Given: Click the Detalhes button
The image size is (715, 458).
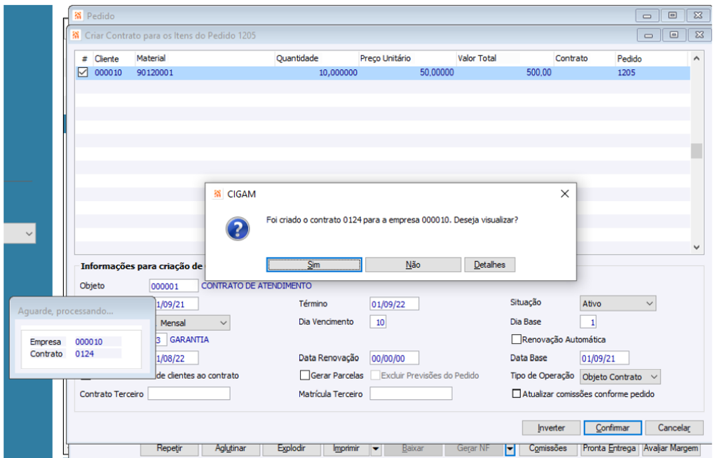Looking at the screenshot, I should tap(490, 265).
